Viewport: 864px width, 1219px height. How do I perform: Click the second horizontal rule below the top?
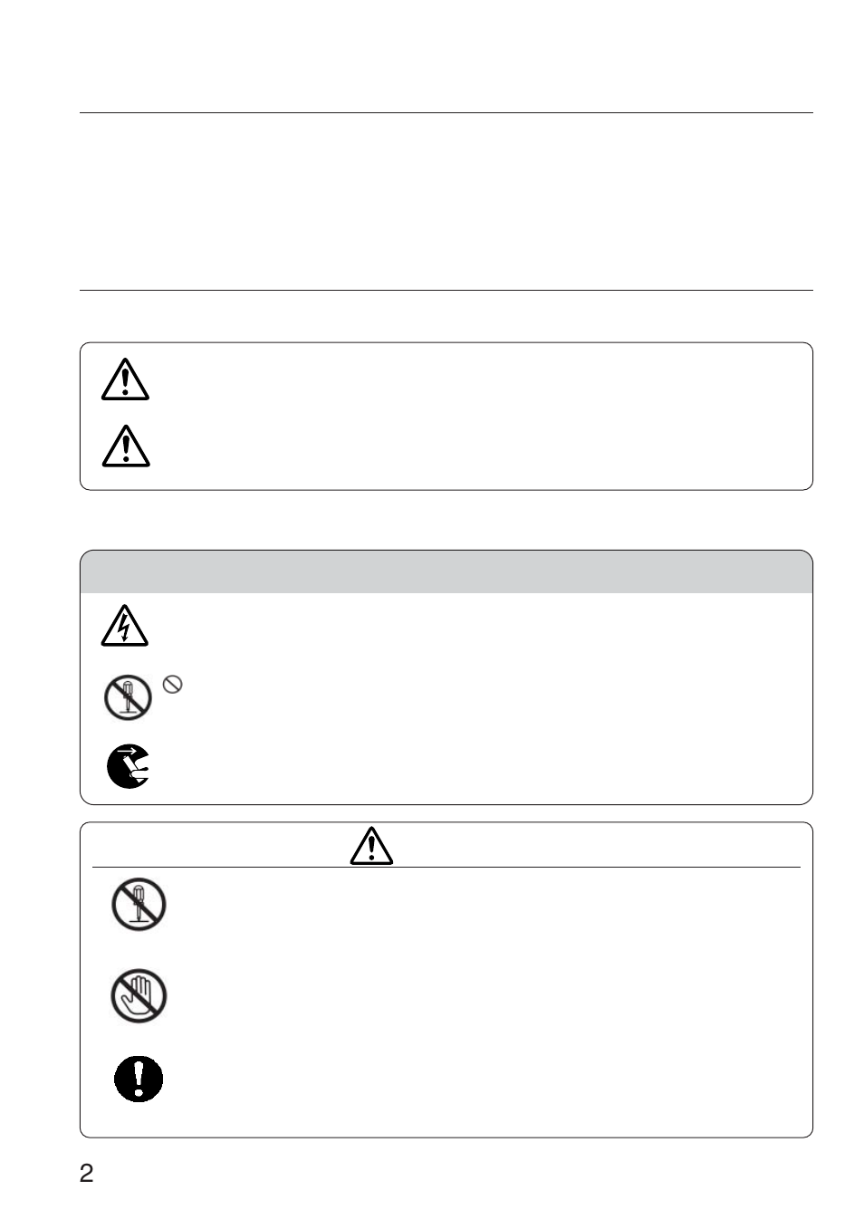pyautogui.click(x=446, y=291)
